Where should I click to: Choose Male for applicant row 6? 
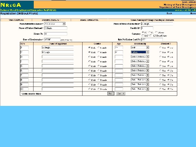89,71
